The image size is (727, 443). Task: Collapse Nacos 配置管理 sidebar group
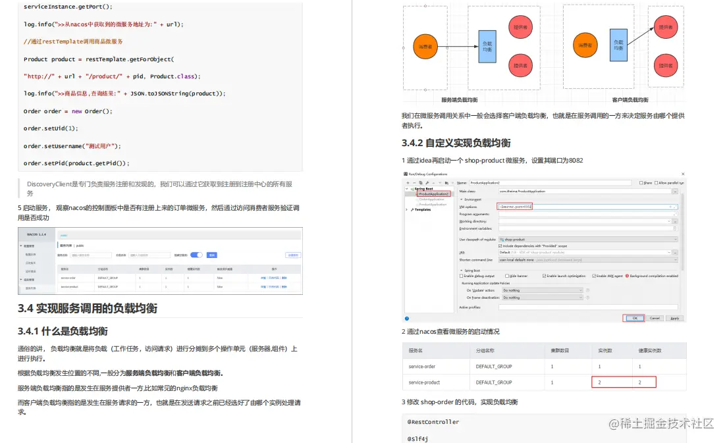pos(21,246)
